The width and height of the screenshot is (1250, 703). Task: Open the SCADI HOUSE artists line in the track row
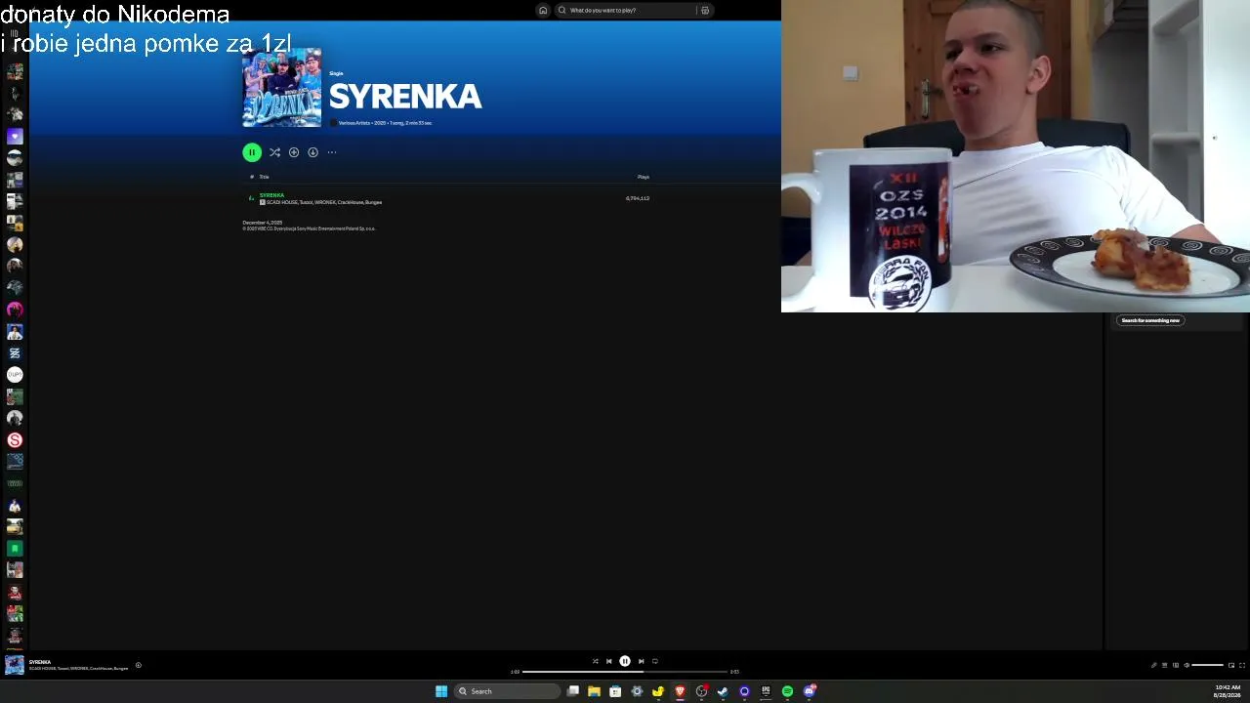pyautogui.click(x=324, y=202)
